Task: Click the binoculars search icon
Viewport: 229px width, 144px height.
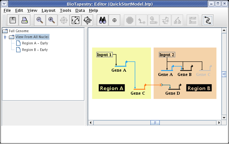Action: click(103, 20)
